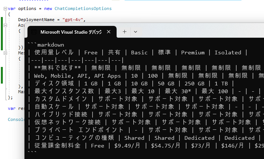Collapse the code region beside the 'Mes' line
Viewport: 264px width, 159px height.
(6, 53)
